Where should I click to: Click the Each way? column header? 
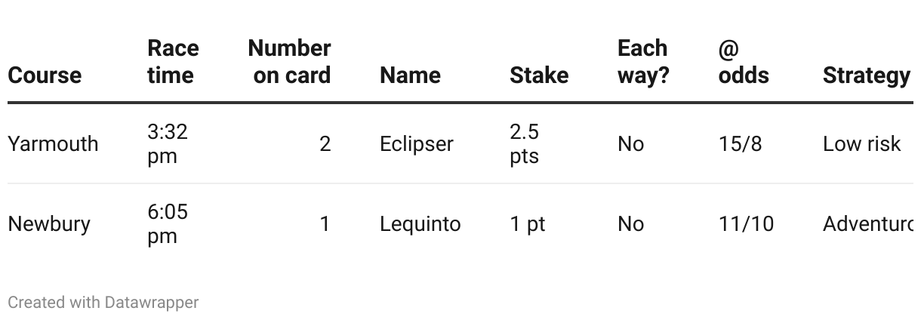click(x=643, y=62)
